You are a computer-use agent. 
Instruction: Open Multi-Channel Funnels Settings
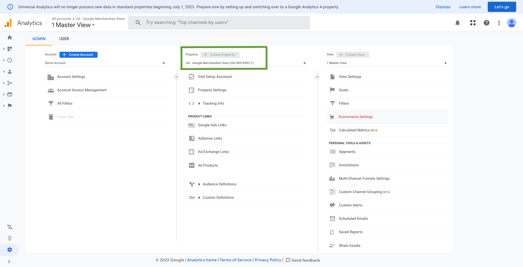click(364, 179)
